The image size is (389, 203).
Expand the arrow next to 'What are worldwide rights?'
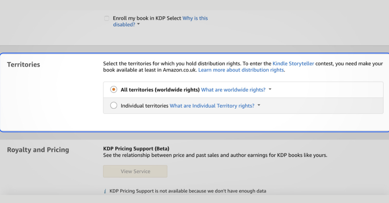[270, 90]
